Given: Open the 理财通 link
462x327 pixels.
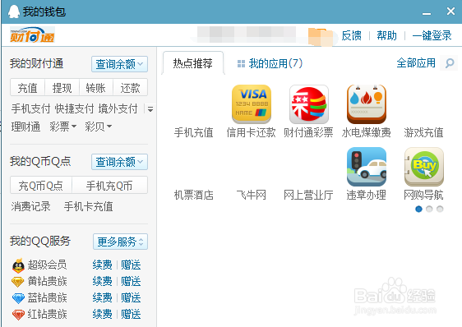Looking at the screenshot, I should click(x=25, y=127).
